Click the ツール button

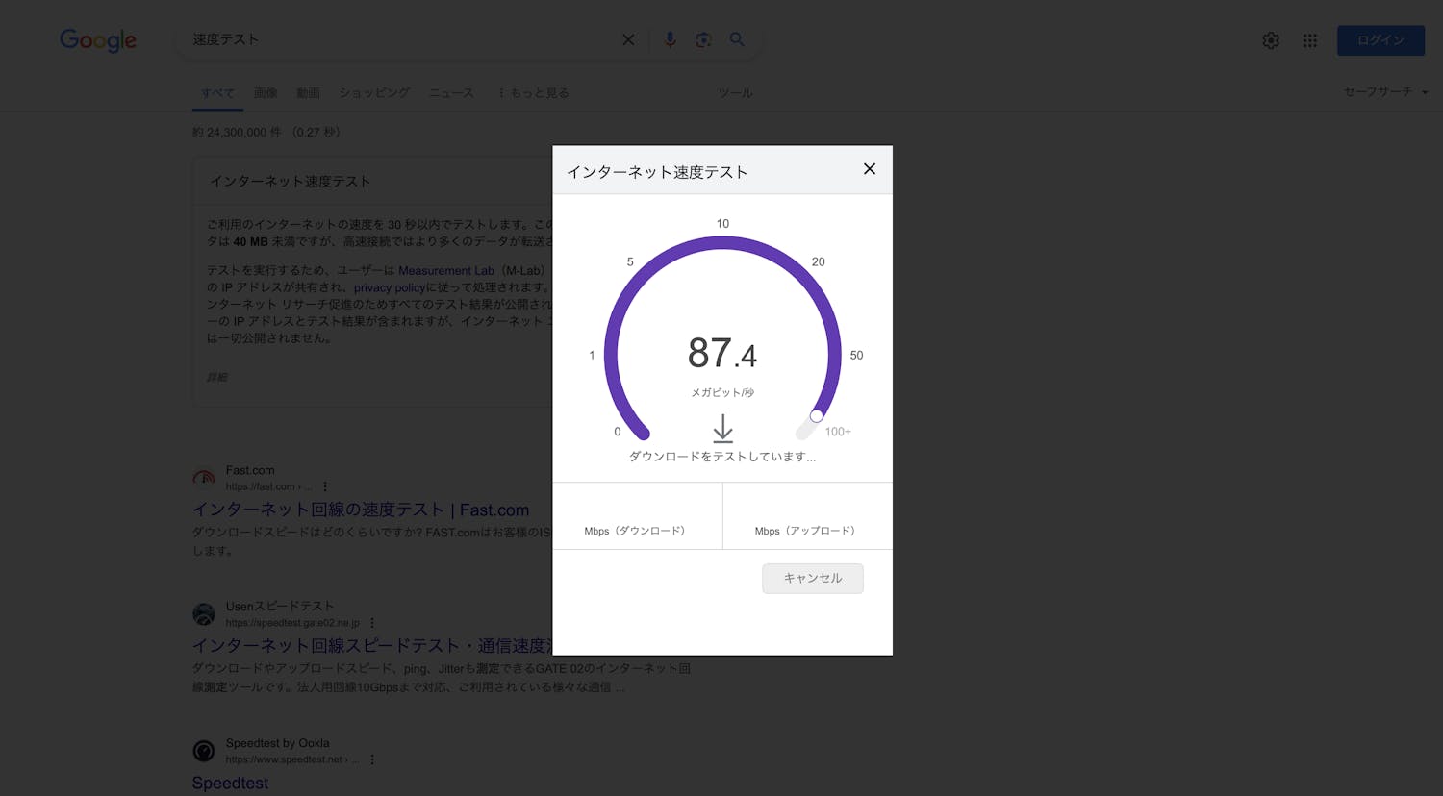pyautogui.click(x=735, y=93)
